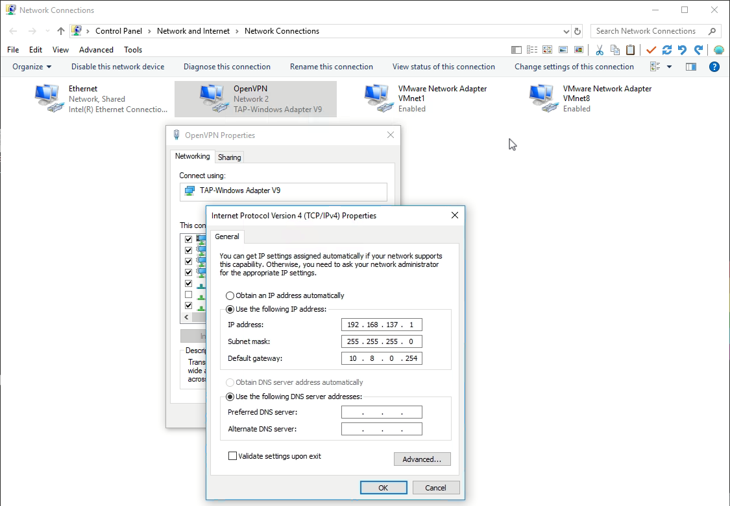Click the blue Refresh arrows toolbar icon
730x506 pixels.
click(x=666, y=50)
